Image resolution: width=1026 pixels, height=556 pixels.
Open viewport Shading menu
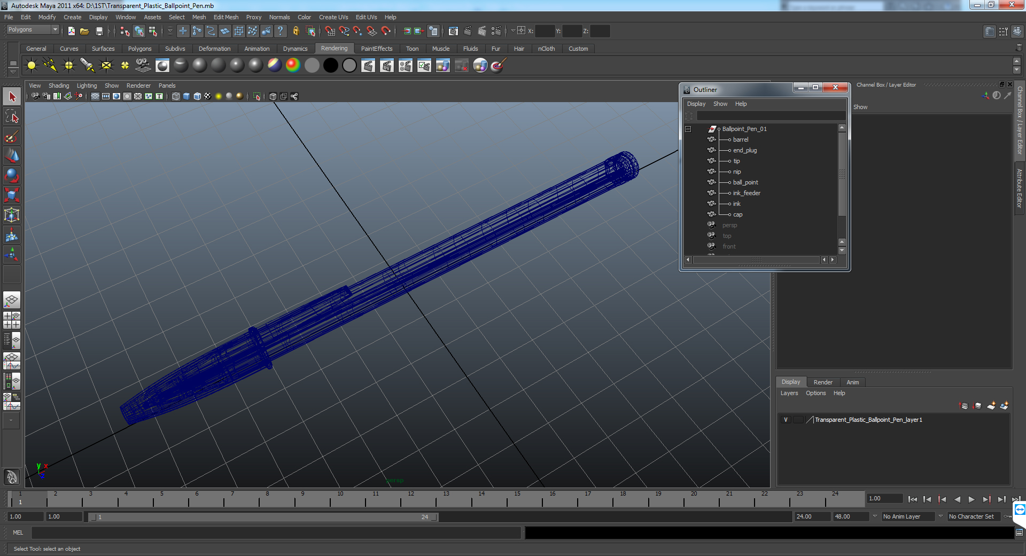point(59,86)
